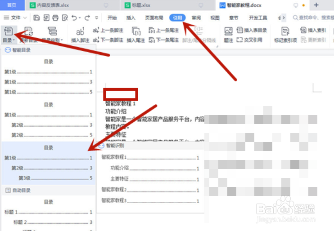Viewport: 334px width, 231px height.
Task: Click 智能家教程1 in the preview
Action: click(150, 157)
